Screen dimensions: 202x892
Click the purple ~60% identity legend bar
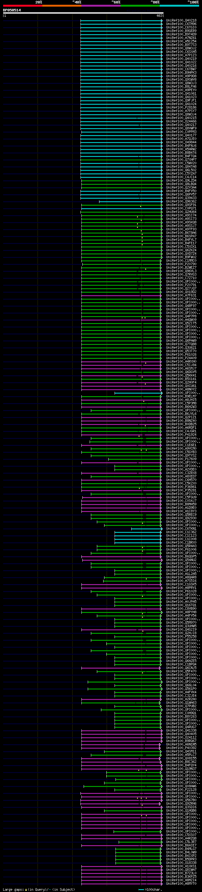(101, 6)
